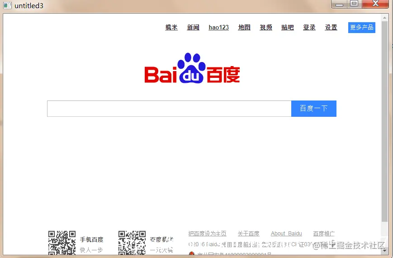Viewport: 393px width, 258px height.
Task: Open the 关于百度 link
Action: coord(248,234)
